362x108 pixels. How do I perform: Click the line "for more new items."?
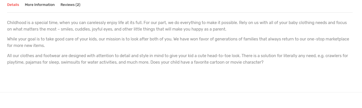pos(26,46)
